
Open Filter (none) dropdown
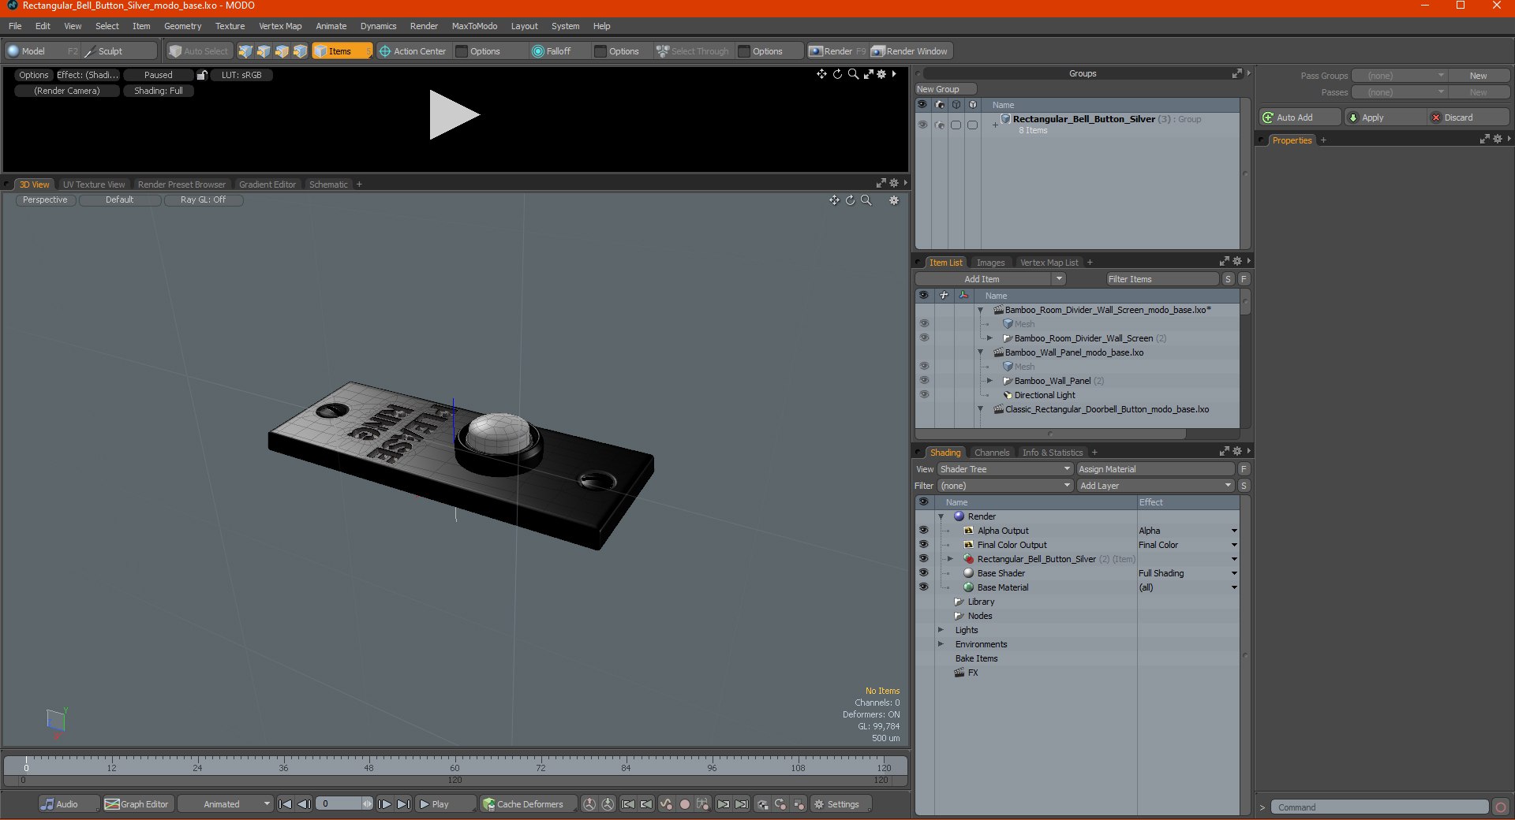point(1005,486)
